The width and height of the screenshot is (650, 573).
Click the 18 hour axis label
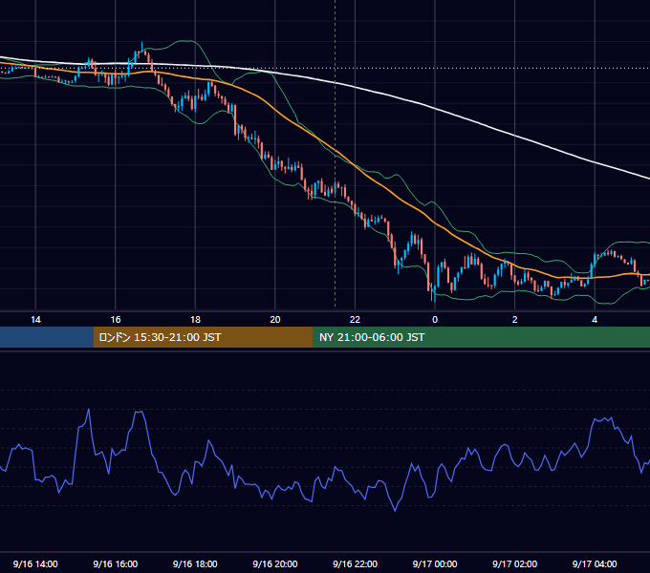click(x=195, y=320)
